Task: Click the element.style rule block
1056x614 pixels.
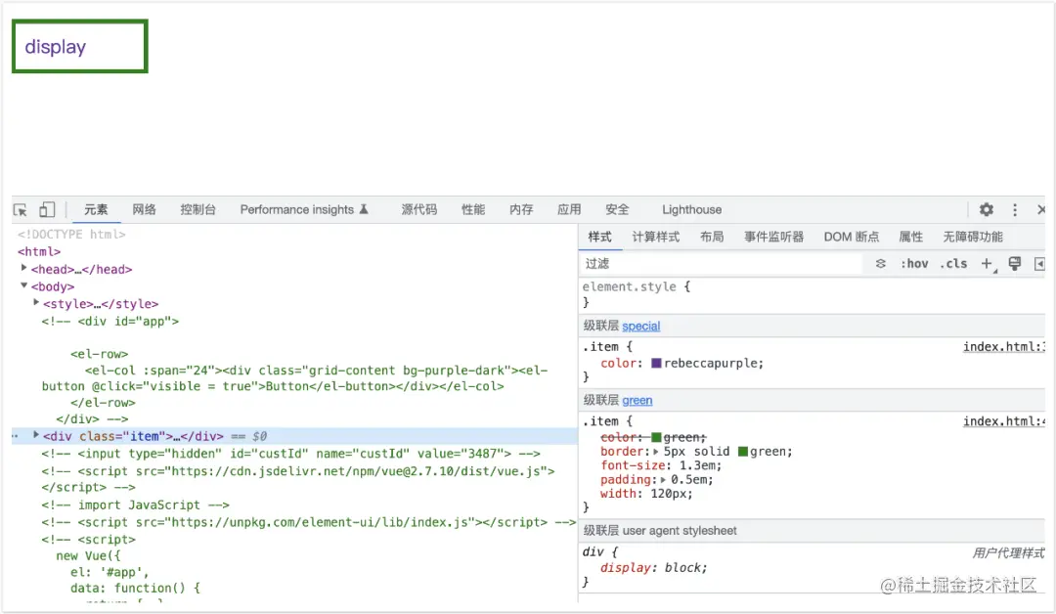Action: (813, 294)
